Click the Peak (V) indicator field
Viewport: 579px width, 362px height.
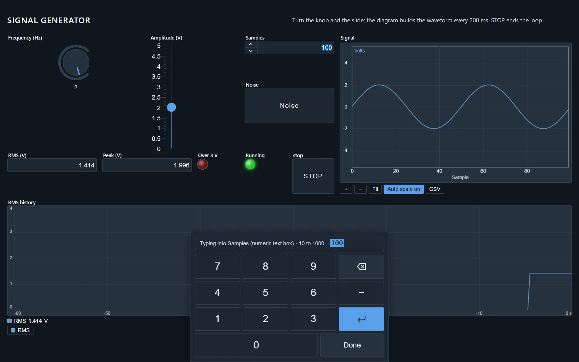coord(147,165)
